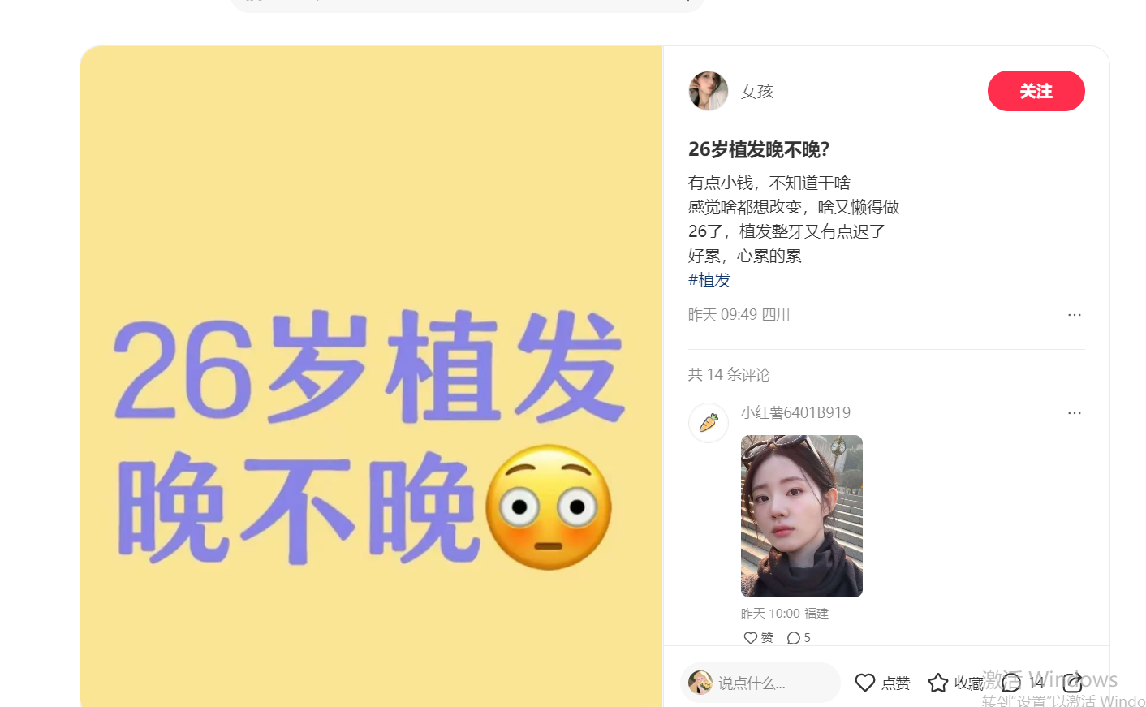1146x707 pixels.
Task: Click the red 关注 follow button
Action: tap(1036, 91)
